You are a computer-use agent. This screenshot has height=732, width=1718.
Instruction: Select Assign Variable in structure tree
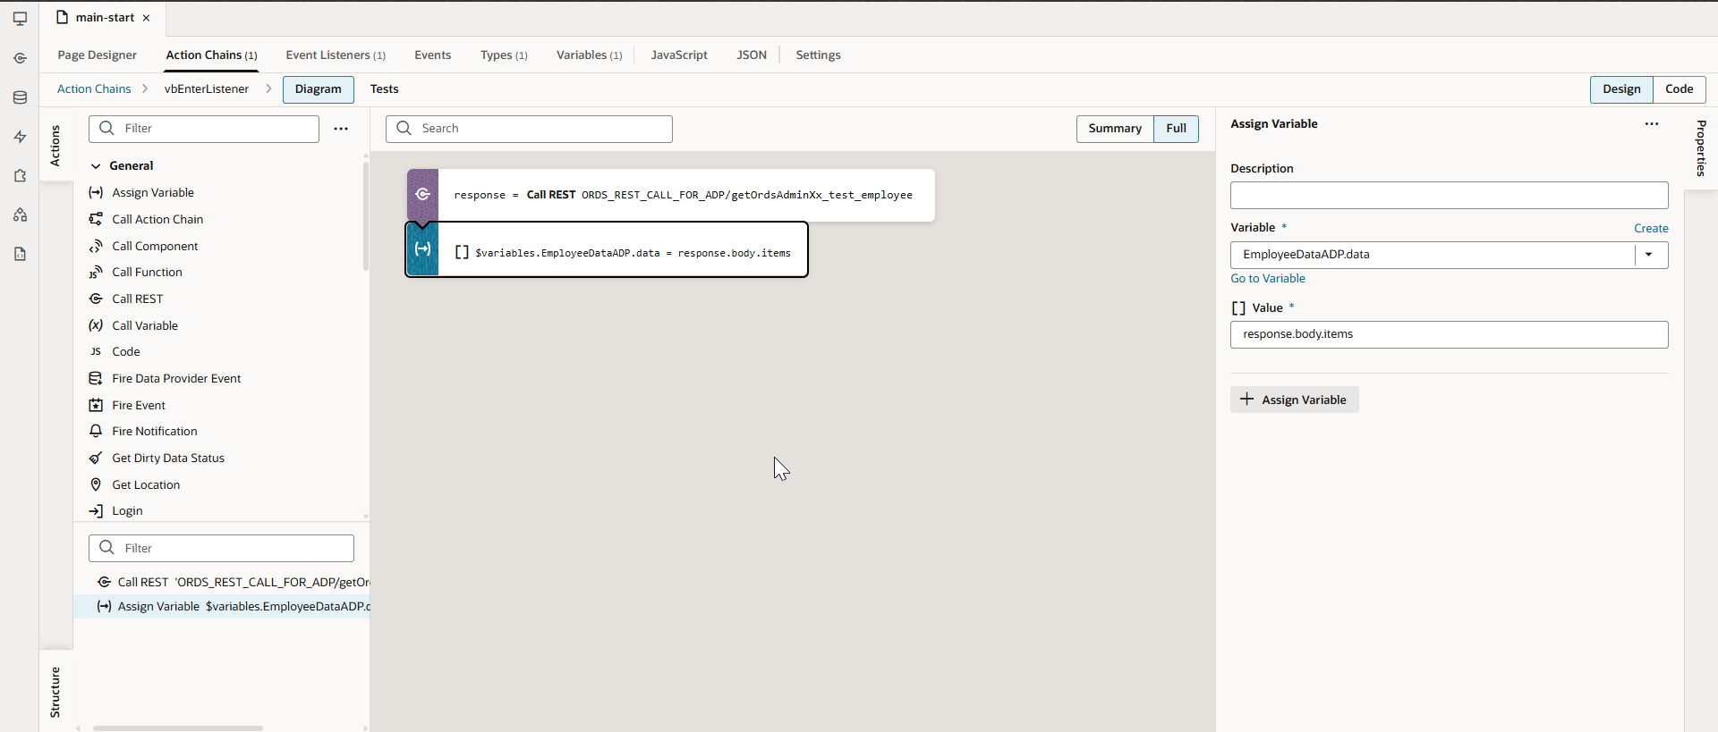pos(158,607)
